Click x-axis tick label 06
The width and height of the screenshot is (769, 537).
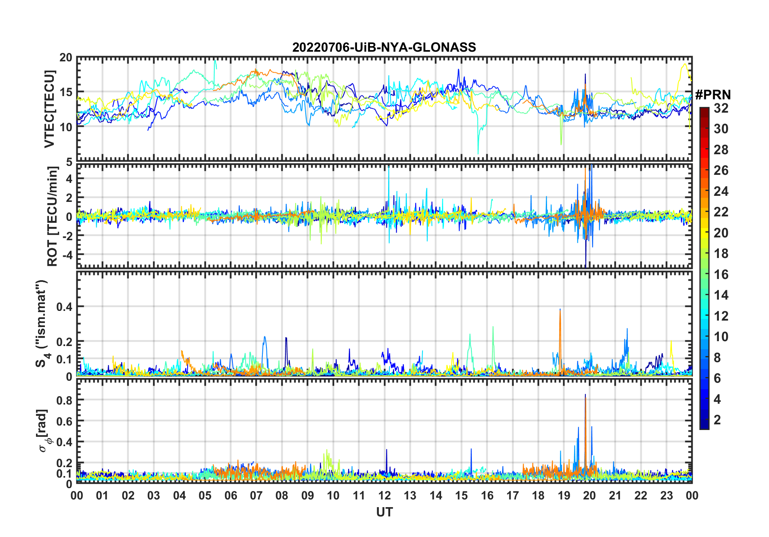(x=230, y=495)
